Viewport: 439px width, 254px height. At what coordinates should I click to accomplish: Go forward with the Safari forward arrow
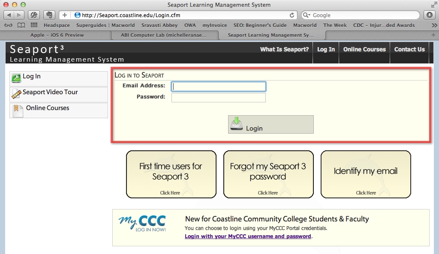pyautogui.click(x=19, y=15)
